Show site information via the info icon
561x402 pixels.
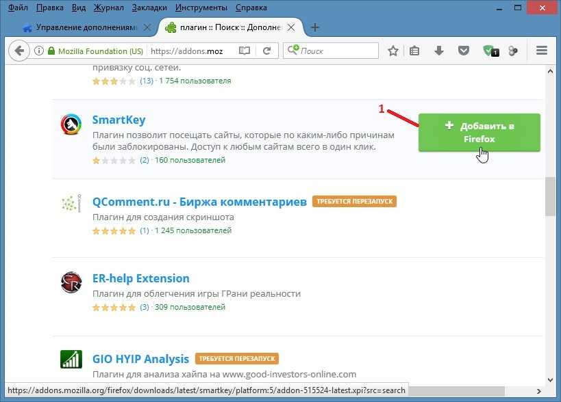(38, 51)
